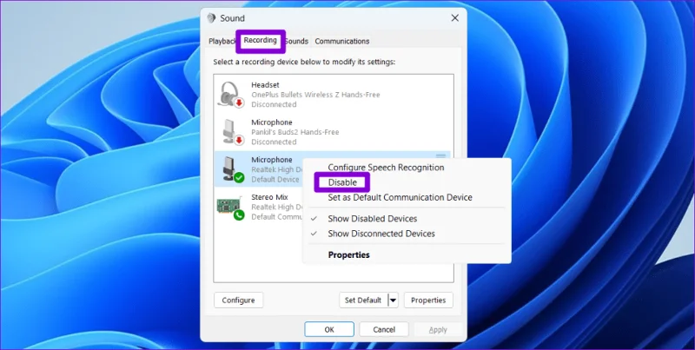Click the Sound dialog speaker title icon
Screen dimensions: 695x350
tap(211, 18)
